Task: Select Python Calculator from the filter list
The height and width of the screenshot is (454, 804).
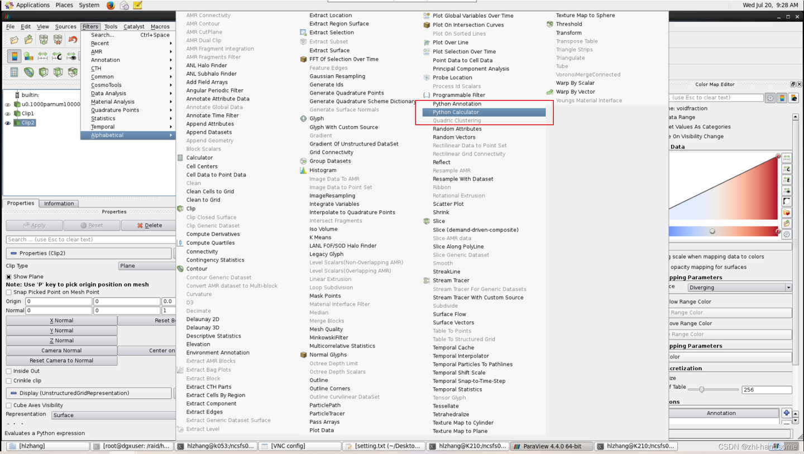Action: pos(484,112)
